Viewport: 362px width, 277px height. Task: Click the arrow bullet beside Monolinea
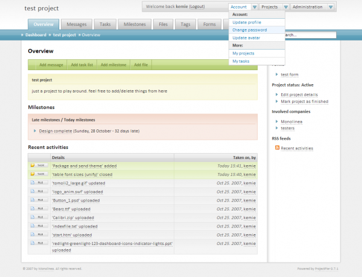276,121
